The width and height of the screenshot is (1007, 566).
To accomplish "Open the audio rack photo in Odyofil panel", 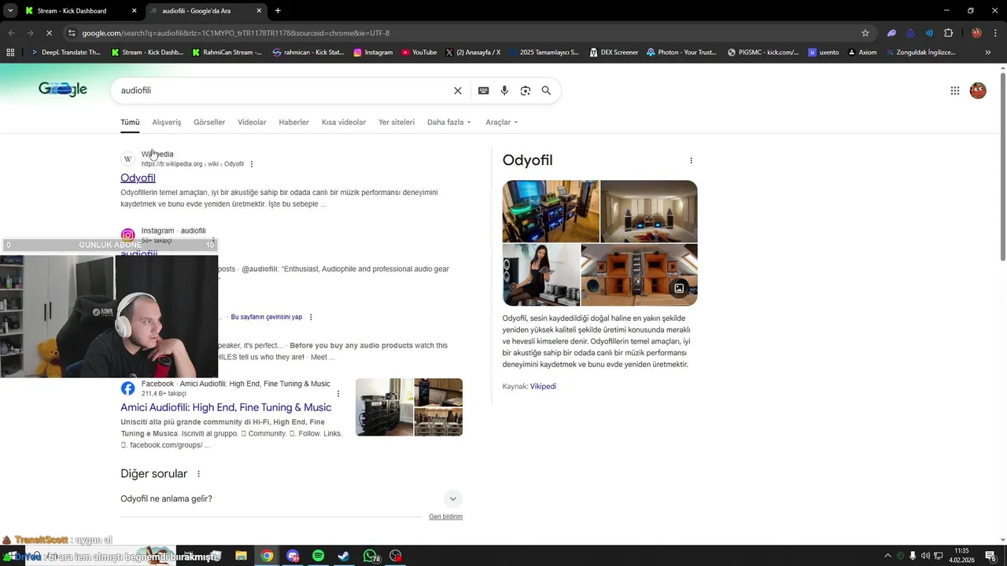I will 551,211.
